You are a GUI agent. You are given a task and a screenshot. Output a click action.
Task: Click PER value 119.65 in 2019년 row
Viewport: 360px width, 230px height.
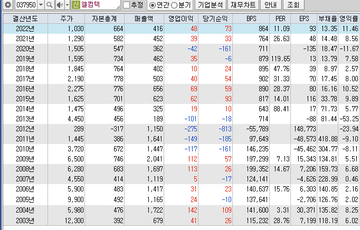(281, 59)
